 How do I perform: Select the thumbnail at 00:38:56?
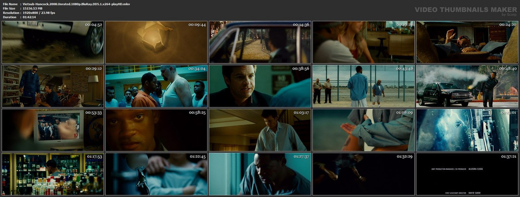point(260,86)
